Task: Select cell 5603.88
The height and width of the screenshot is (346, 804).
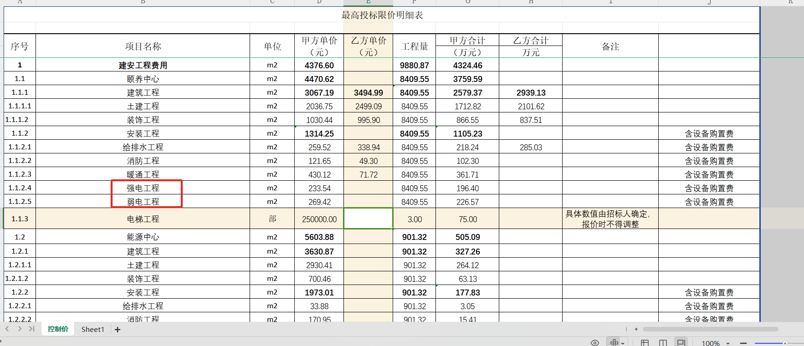Action: click(x=319, y=237)
